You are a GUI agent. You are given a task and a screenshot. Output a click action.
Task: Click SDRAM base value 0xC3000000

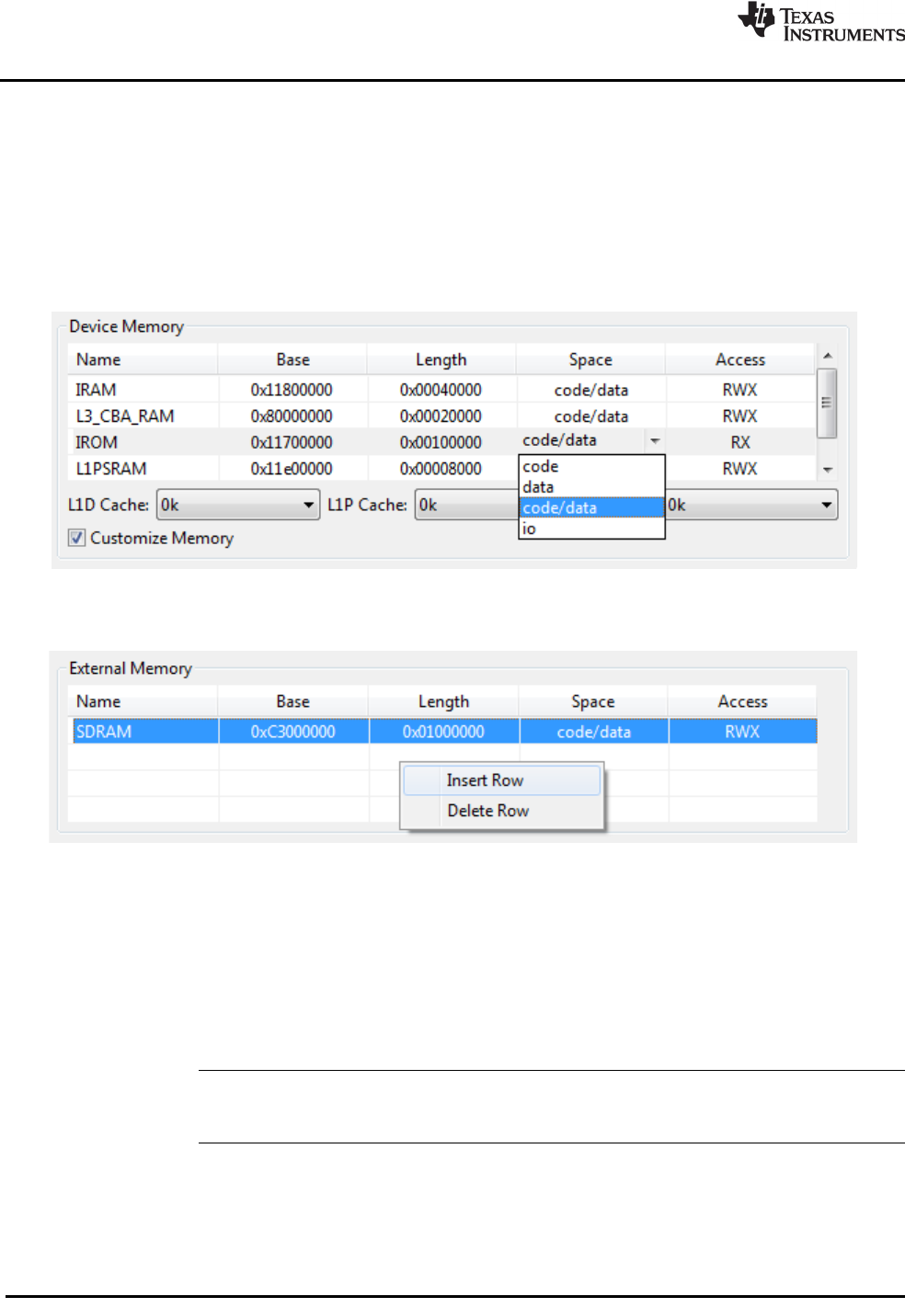click(293, 732)
